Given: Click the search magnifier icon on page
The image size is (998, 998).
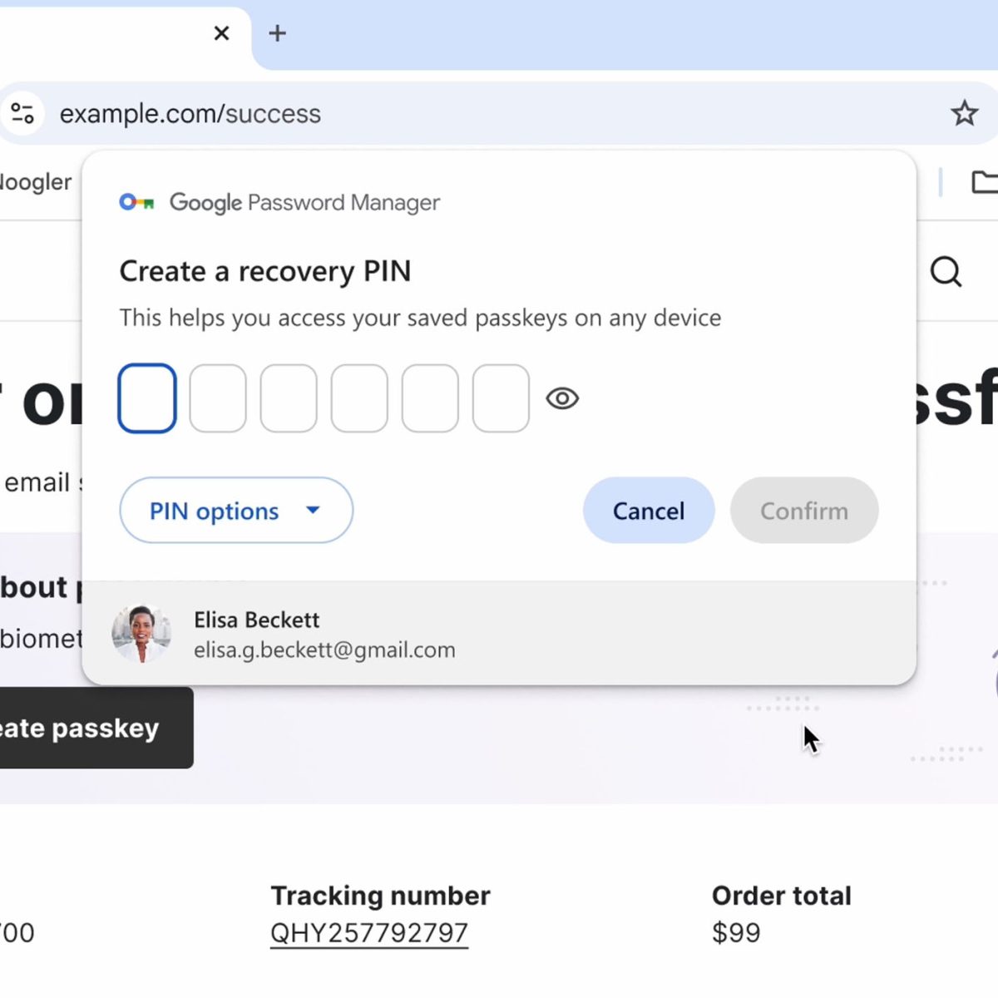Looking at the screenshot, I should 946,272.
